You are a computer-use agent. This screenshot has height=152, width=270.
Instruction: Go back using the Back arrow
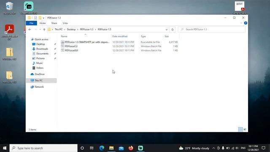pos(30,30)
